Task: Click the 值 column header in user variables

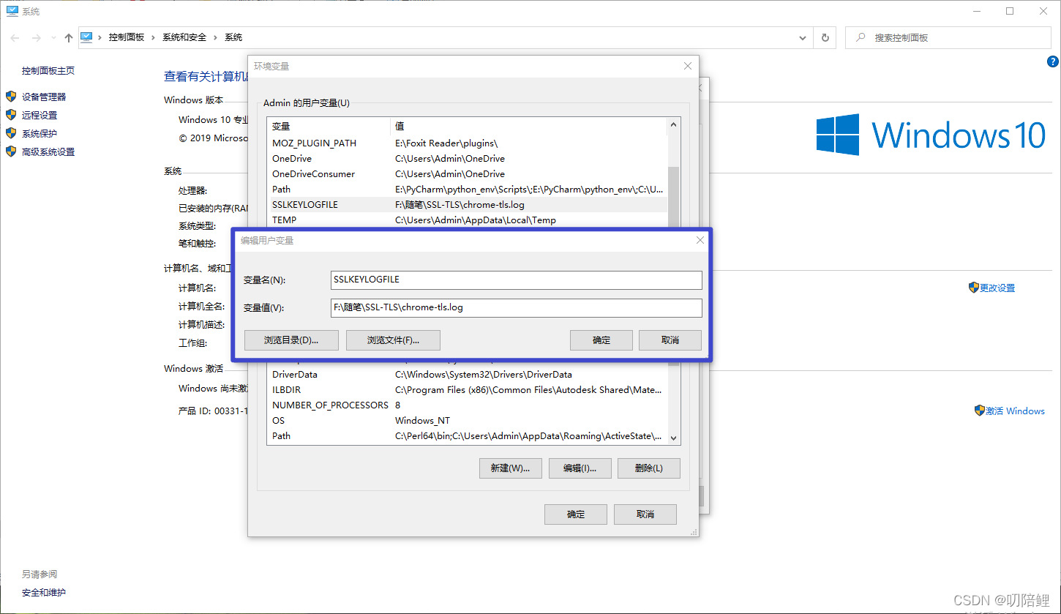Action: (x=529, y=127)
